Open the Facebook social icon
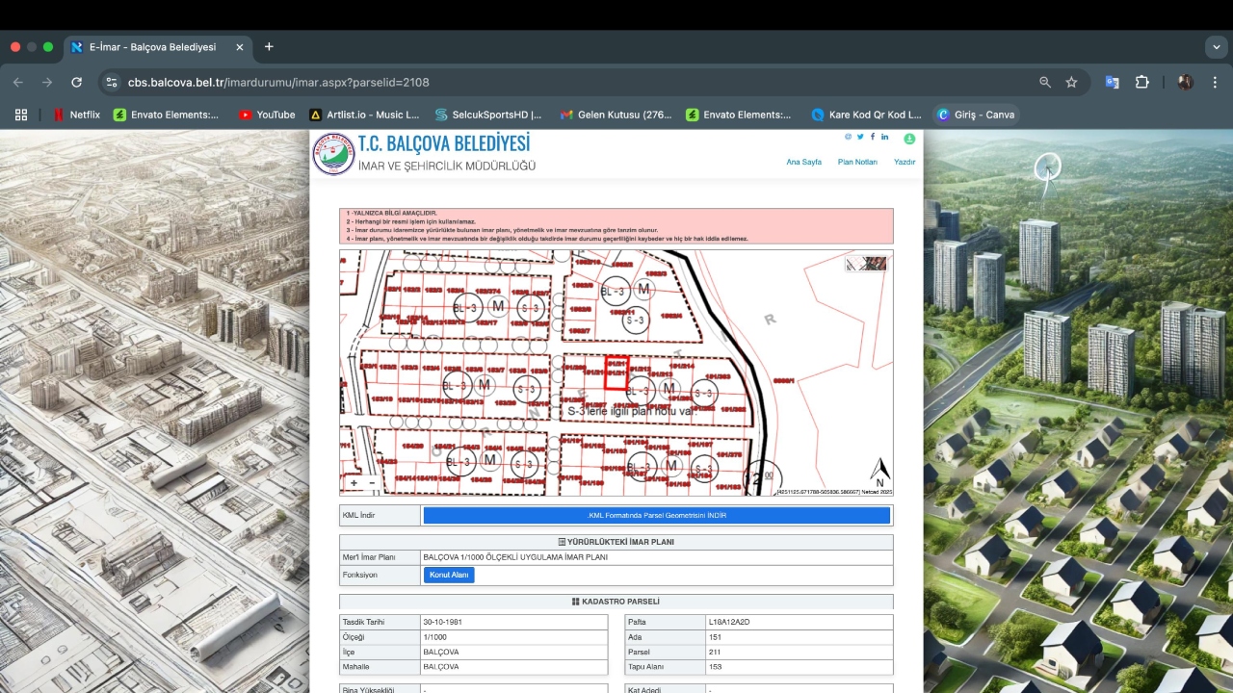 pyautogui.click(x=873, y=137)
